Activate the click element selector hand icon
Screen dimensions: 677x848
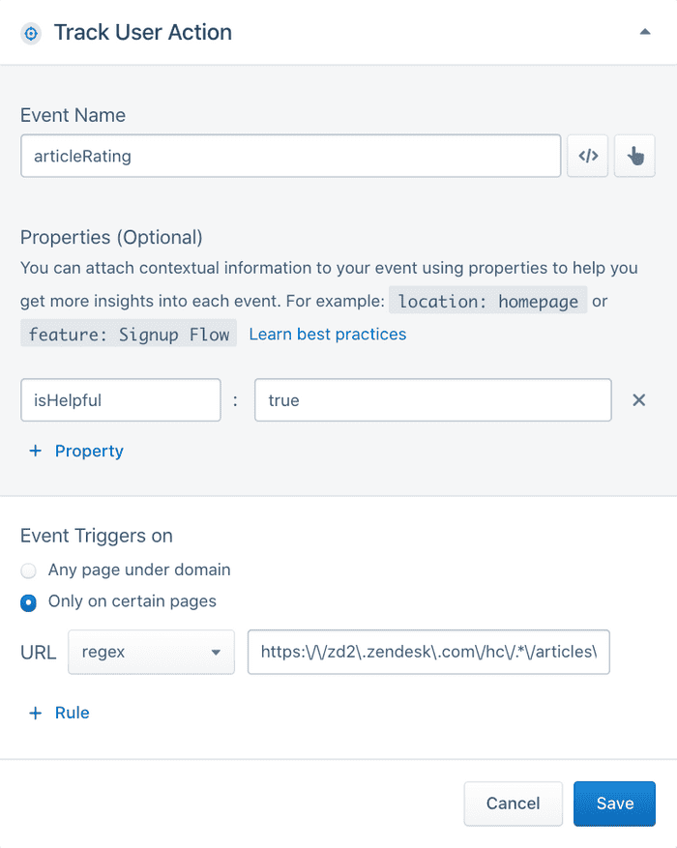[x=634, y=156]
